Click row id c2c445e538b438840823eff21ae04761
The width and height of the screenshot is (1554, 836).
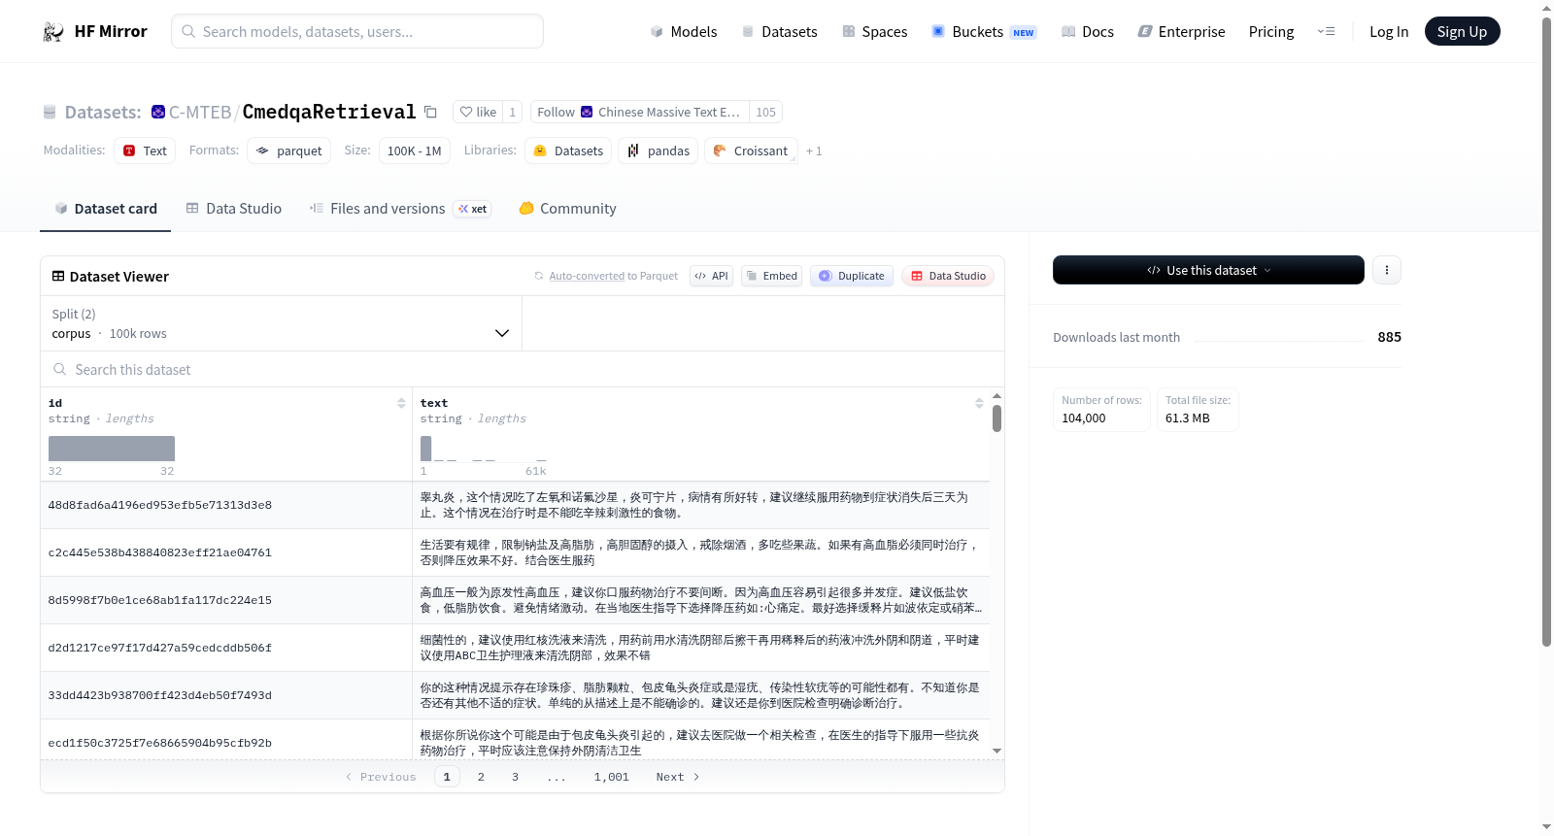tap(160, 552)
